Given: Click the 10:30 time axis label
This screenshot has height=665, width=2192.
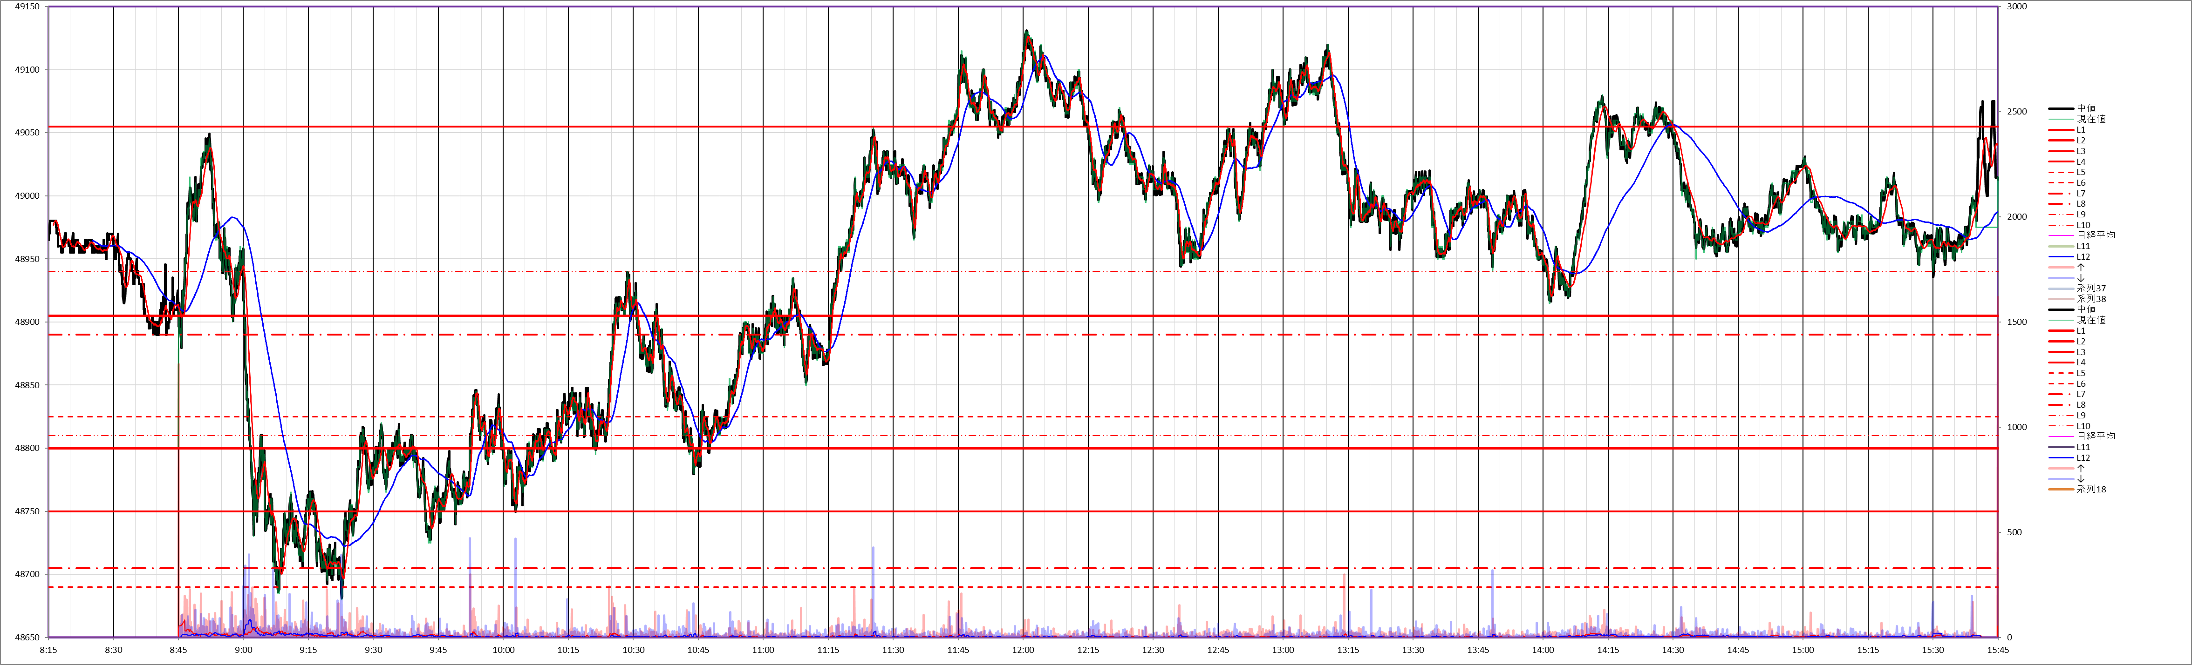Looking at the screenshot, I should click(633, 651).
